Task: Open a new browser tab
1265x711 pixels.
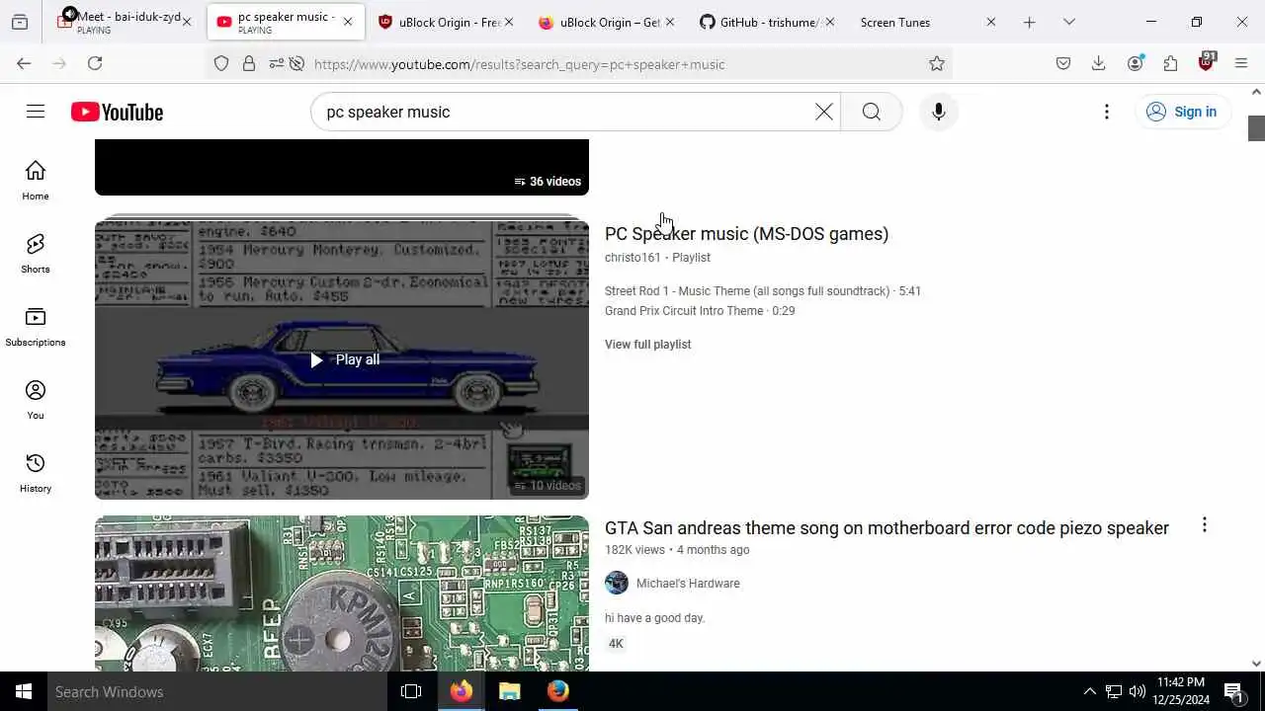Action: 1029,22
